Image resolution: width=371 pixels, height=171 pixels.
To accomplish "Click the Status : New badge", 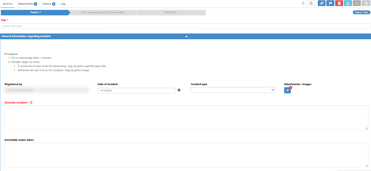I will (362, 12).
